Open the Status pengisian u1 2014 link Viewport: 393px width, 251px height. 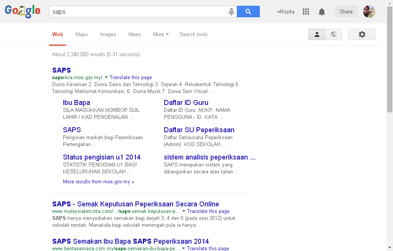[x=102, y=157]
